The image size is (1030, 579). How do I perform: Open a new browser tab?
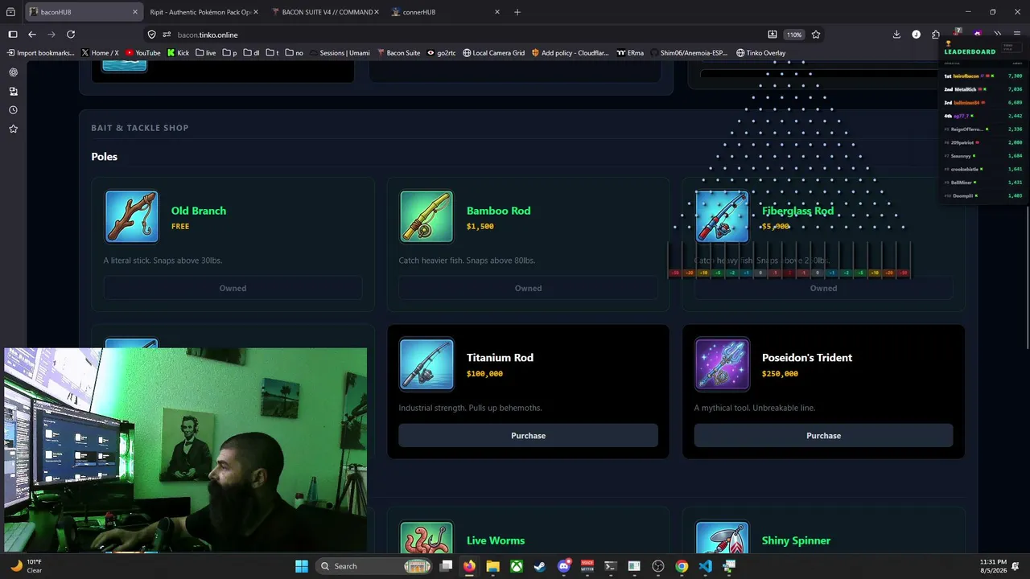coord(517,12)
